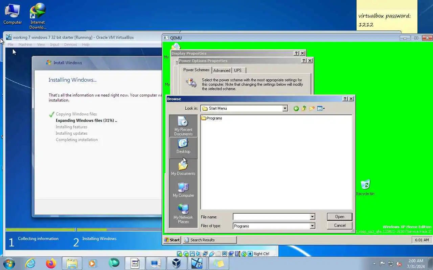Select Recycle Bin on the XP desktop
Screen dimensions: 433x270
pos(365,188)
